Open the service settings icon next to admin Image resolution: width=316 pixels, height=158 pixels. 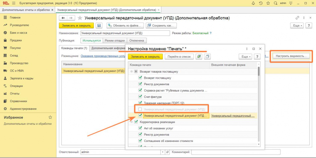291,3
